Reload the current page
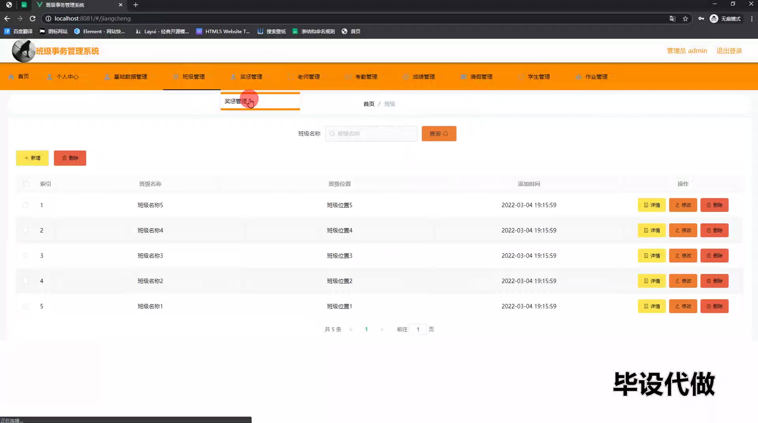The width and height of the screenshot is (758, 423). pyautogui.click(x=33, y=19)
